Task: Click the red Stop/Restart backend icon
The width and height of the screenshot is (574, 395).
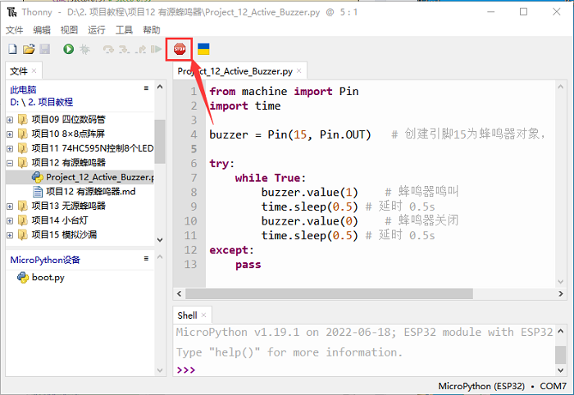Action: 180,50
